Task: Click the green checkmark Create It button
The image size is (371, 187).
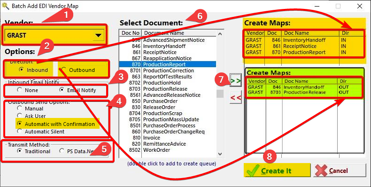Action: 277,171
